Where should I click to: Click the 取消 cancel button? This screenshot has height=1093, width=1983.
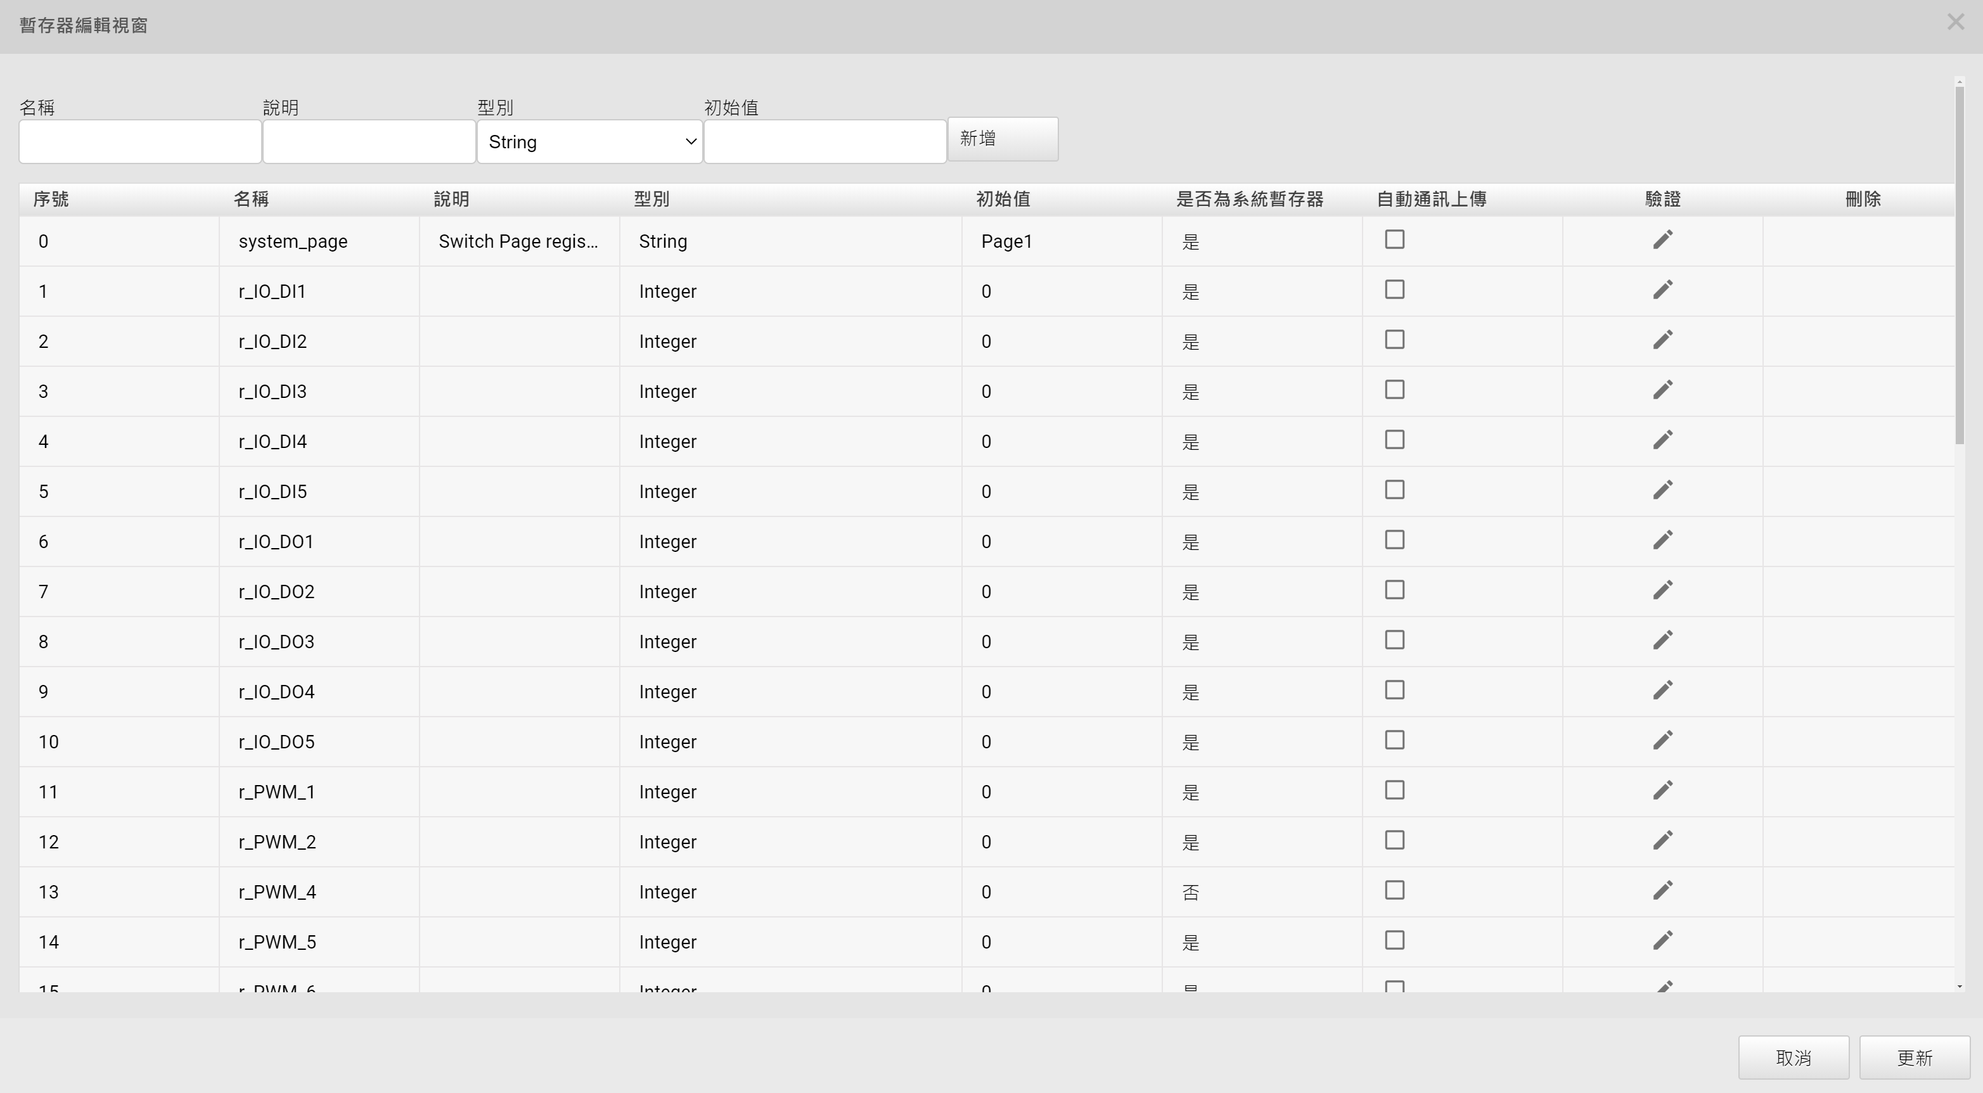click(x=1794, y=1058)
